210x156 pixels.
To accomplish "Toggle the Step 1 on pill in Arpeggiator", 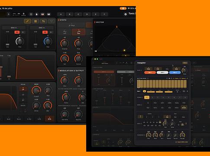I will (x=144, y=91).
